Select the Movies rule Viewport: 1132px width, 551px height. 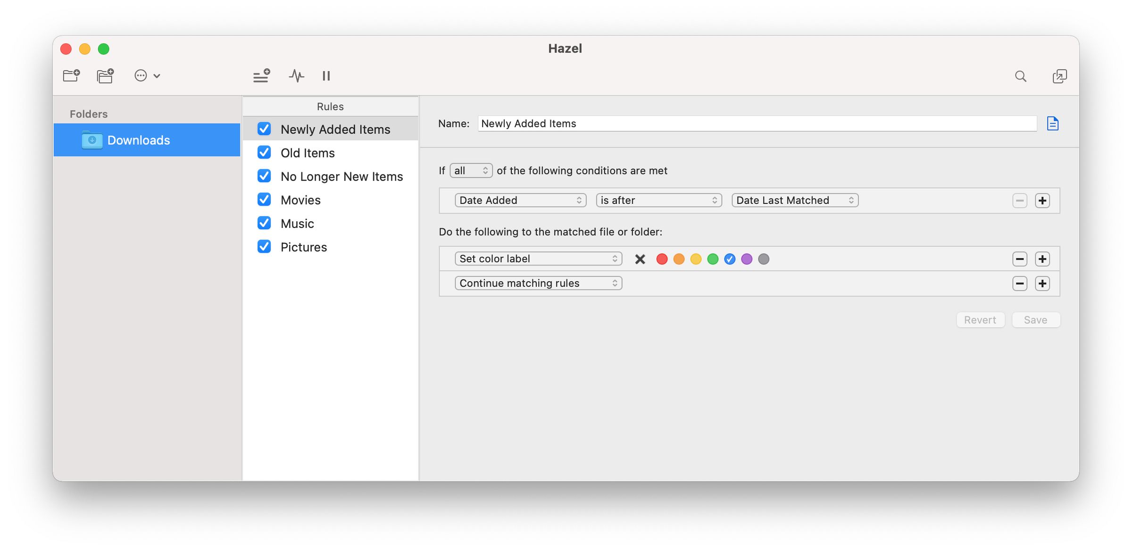(331, 200)
